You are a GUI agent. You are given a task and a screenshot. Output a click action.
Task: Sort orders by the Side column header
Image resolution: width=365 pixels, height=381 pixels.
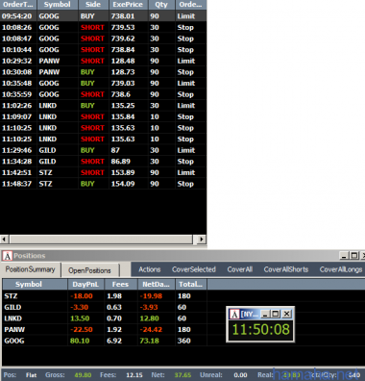click(93, 5)
